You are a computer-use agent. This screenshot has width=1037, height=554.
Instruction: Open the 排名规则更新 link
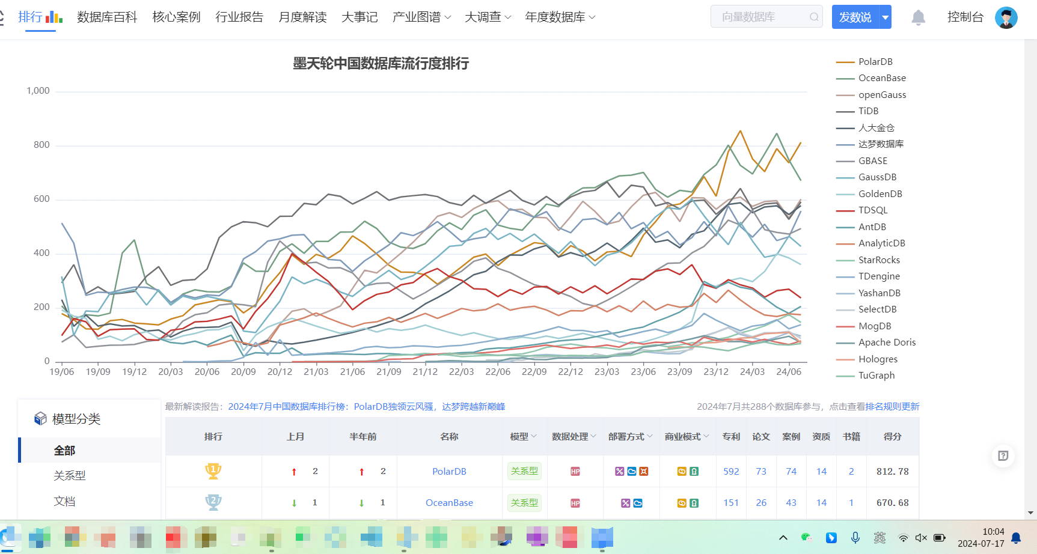(x=892, y=407)
